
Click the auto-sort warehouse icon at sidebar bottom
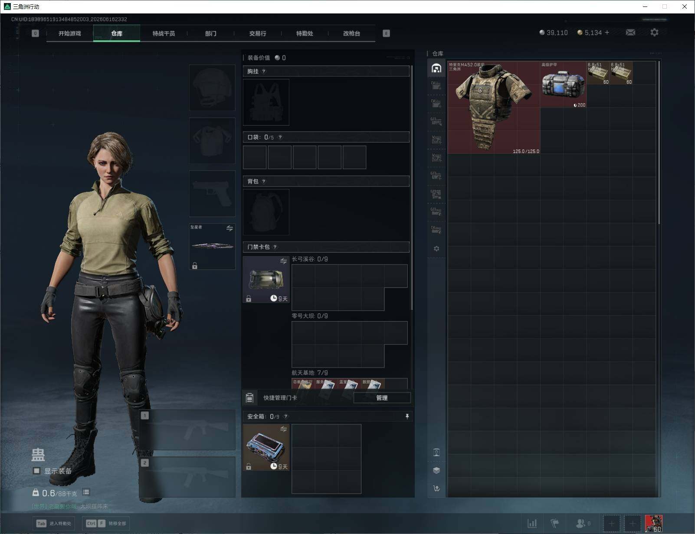tap(436, 488)
